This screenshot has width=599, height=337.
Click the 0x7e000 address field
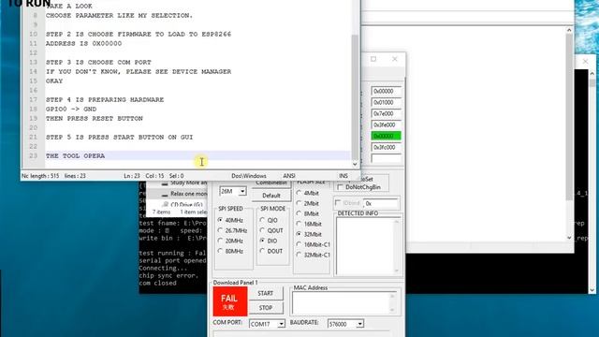coord(386,113)
